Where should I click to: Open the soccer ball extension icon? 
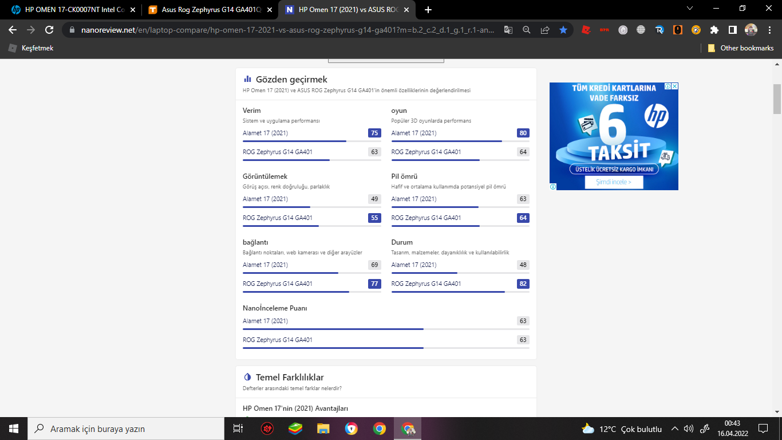click(x=696, y=30)
